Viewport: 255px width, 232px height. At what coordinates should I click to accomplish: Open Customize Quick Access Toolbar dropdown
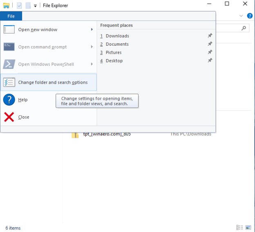[x=35, y=6]
